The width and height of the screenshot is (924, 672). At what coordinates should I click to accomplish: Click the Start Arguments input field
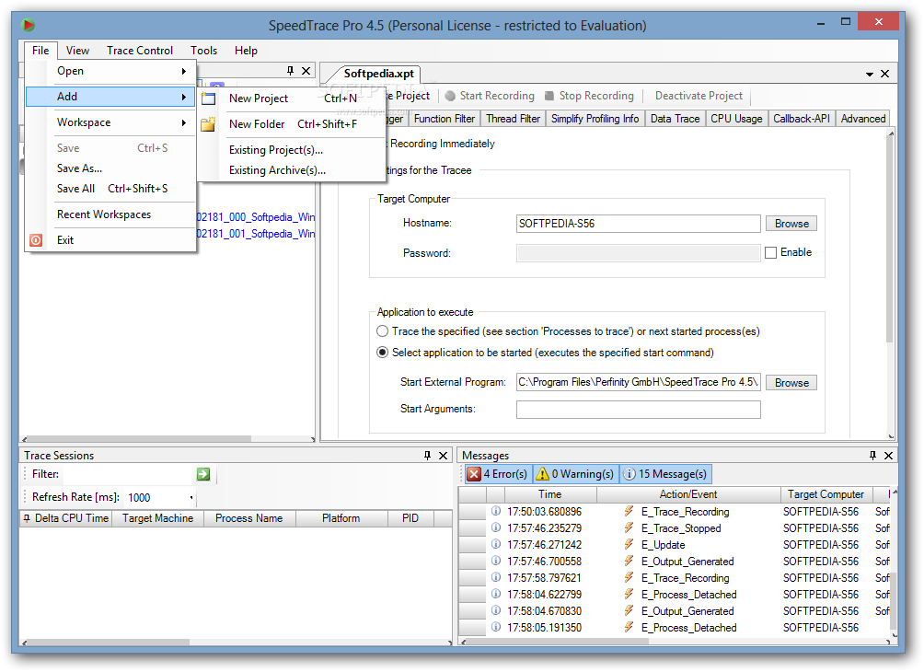[638, 409]
